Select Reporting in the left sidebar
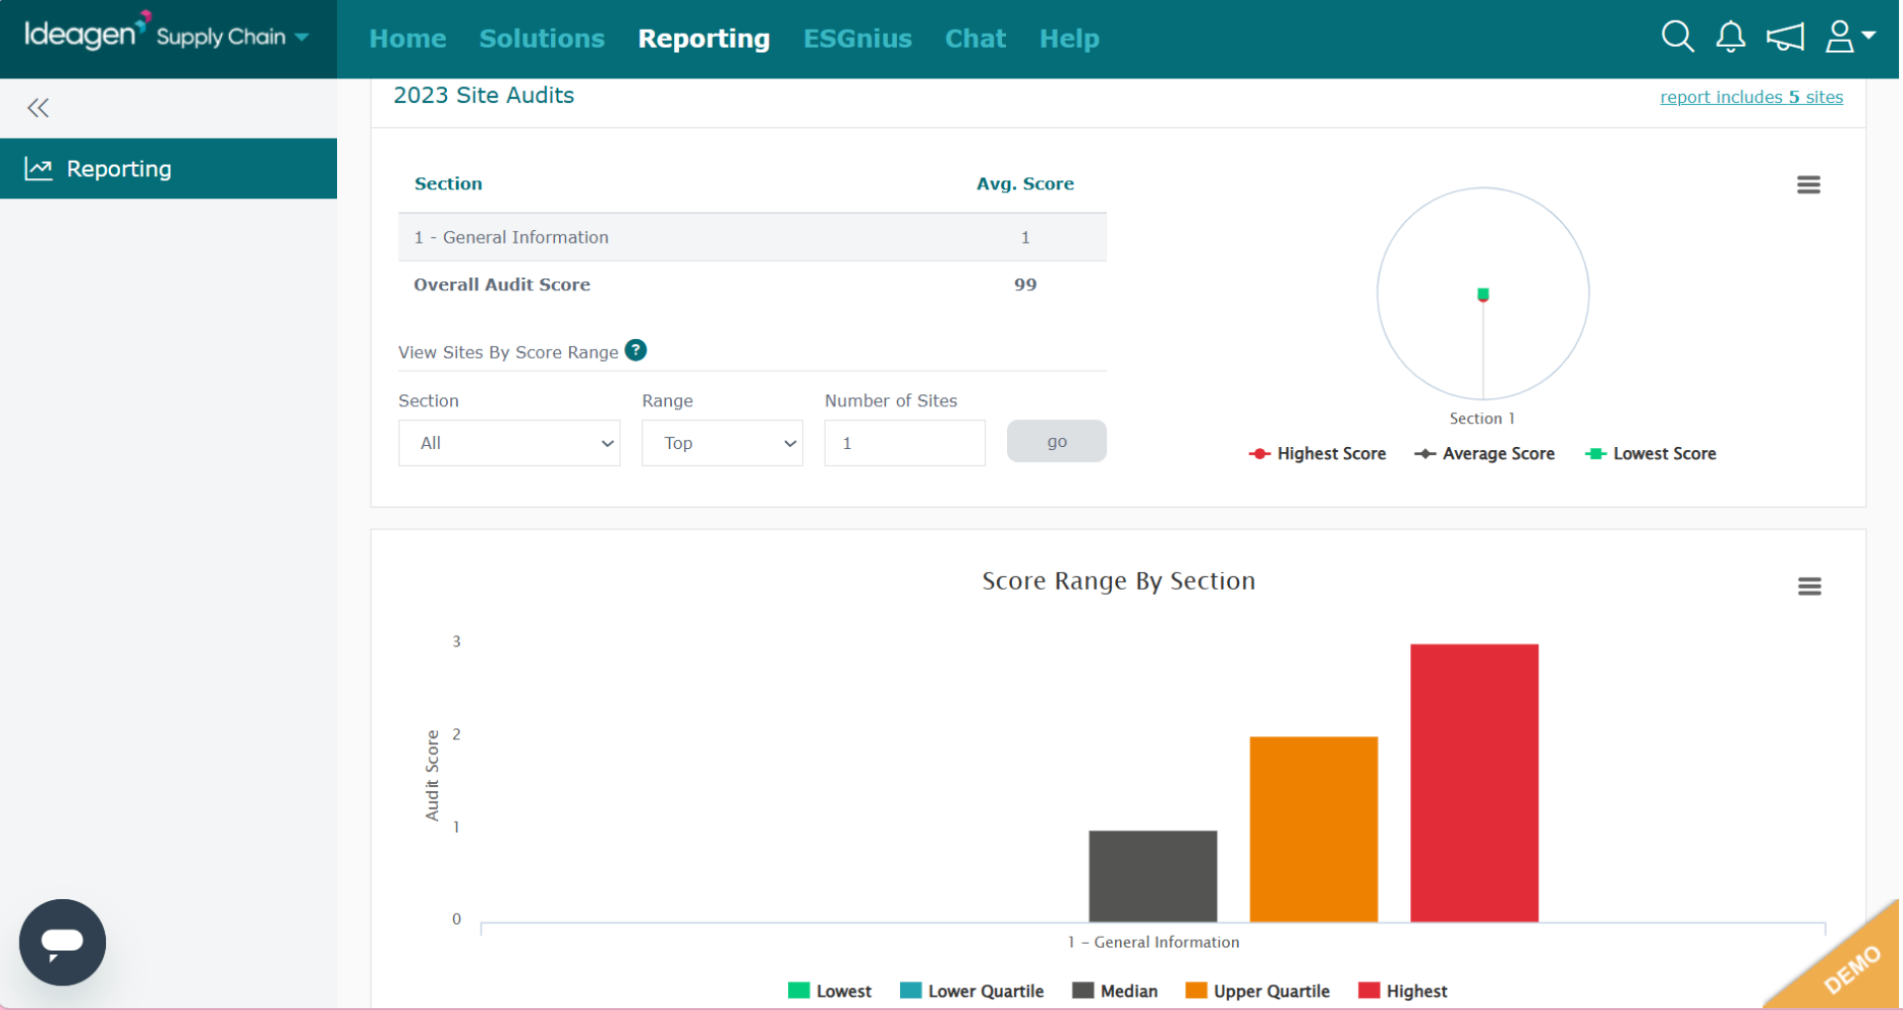The image size is (1903, 1011). tap(168, 168)
